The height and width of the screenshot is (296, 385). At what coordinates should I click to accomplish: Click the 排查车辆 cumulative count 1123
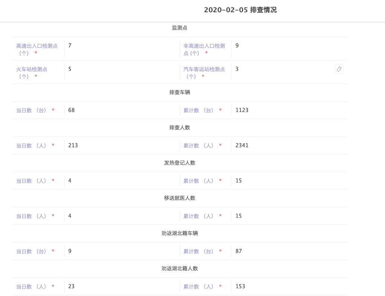coord(242,110)
